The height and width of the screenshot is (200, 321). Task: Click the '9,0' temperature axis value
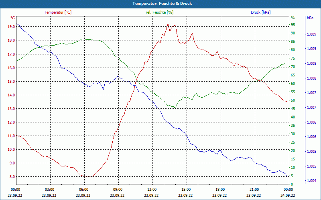pos(12,163)
